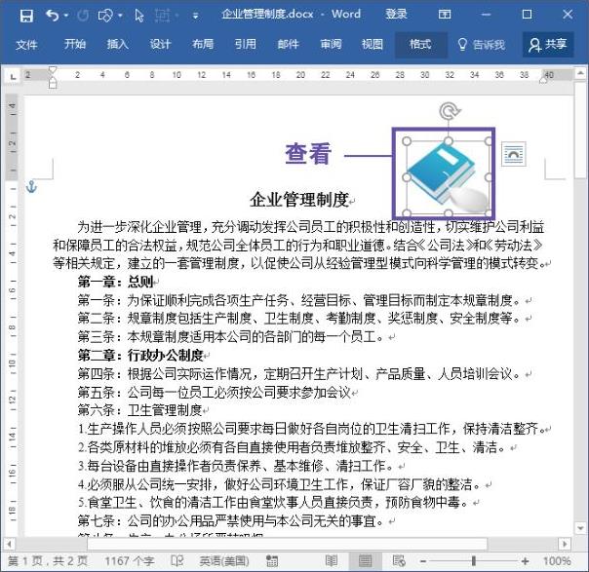Open ribbon display options icon

pos(445,15)
